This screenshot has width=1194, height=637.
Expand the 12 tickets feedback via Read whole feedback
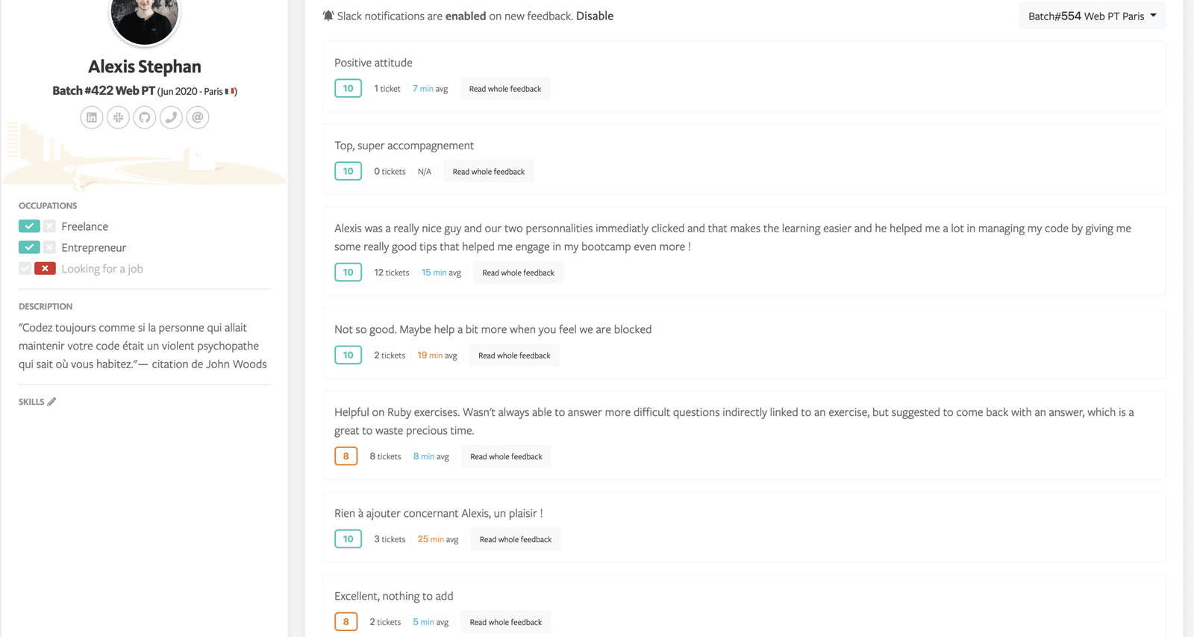coord(518,273)
